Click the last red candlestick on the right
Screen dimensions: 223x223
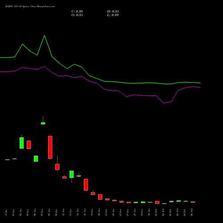pyautogui.click(x=193, y=202)
